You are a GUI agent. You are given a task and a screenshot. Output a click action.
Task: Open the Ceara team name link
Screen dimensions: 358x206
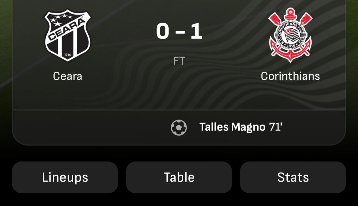coord(68,76)
